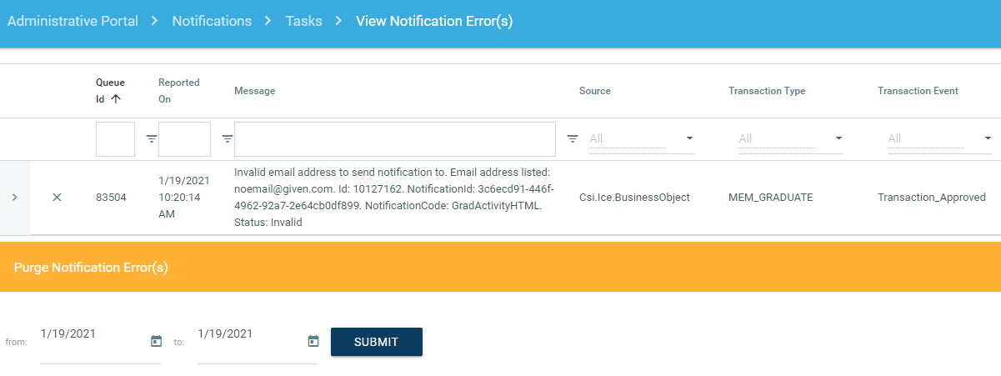Screen dimensions: 1001x376
Task: Click the Reported On filter input
Action: pyautogui.click(x=184, y=139)
